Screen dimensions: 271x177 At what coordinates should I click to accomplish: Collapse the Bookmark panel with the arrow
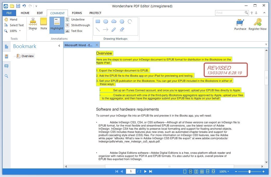tap(59, 46)
